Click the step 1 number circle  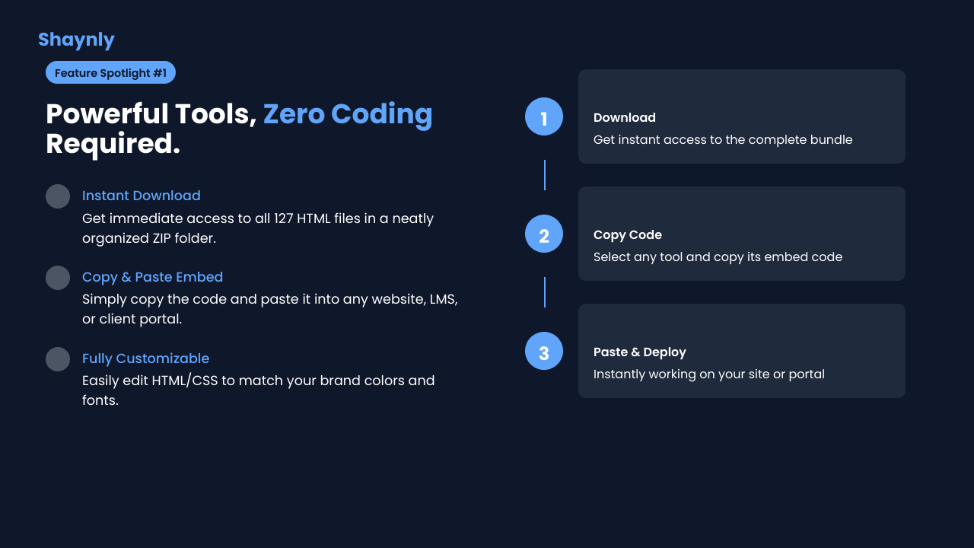544,117
